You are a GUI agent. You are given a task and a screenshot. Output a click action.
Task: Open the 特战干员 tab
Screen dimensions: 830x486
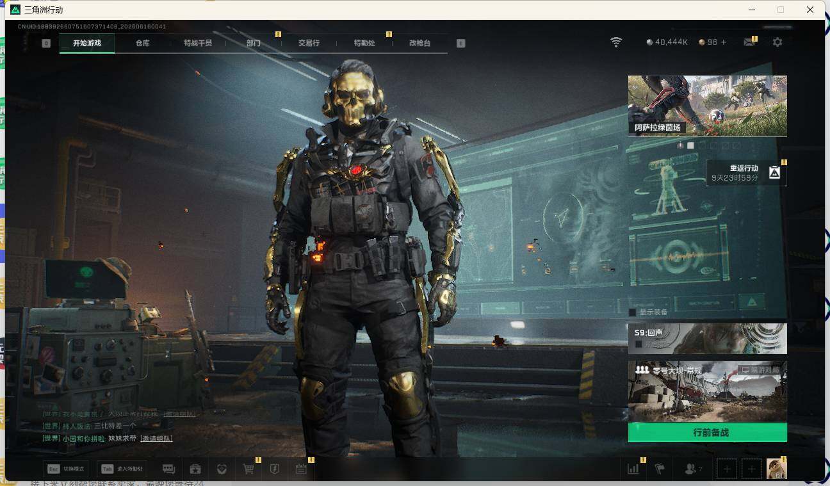[197, 43]
